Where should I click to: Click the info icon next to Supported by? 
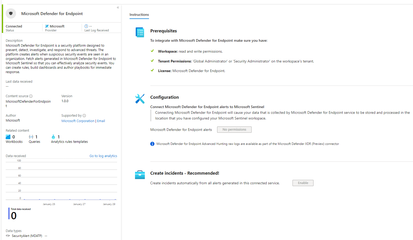tap(84, 116)
